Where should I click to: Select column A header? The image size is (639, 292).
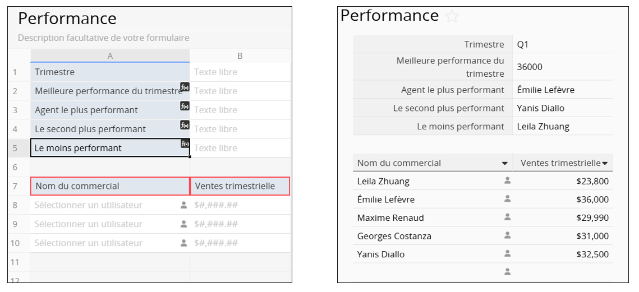pyautogui.click(x=110, y=55)
